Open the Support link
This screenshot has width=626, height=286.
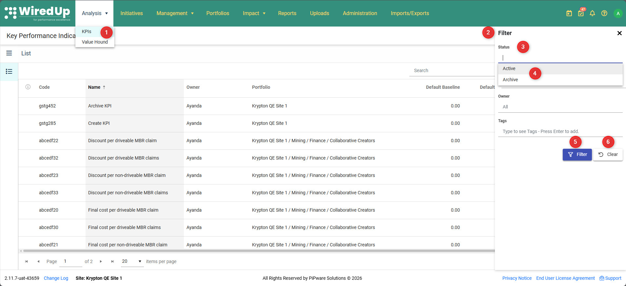610,278
